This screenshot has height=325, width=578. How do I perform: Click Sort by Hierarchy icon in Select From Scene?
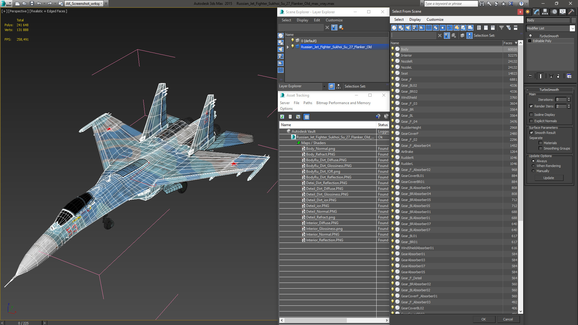click(469, 36)
